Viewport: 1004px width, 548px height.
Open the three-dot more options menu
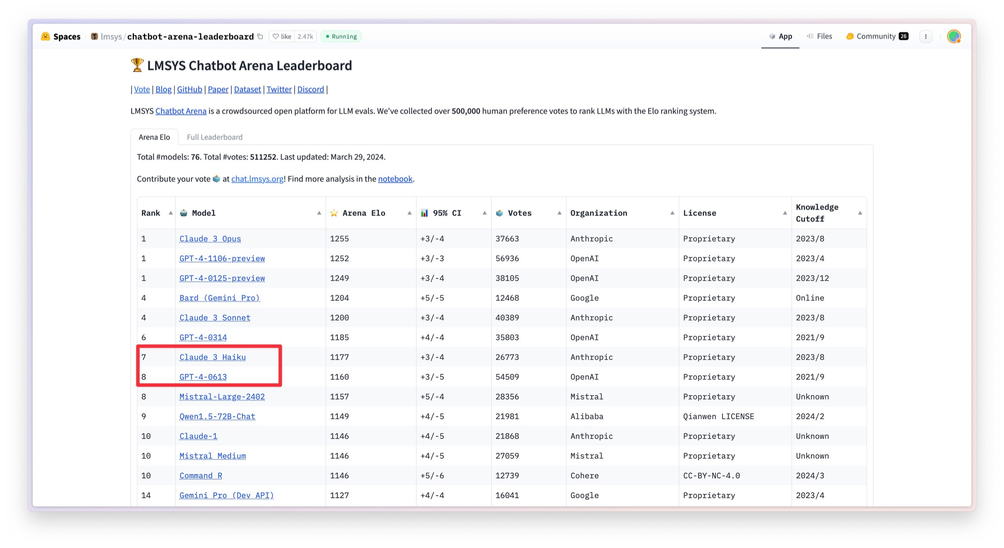926,36
